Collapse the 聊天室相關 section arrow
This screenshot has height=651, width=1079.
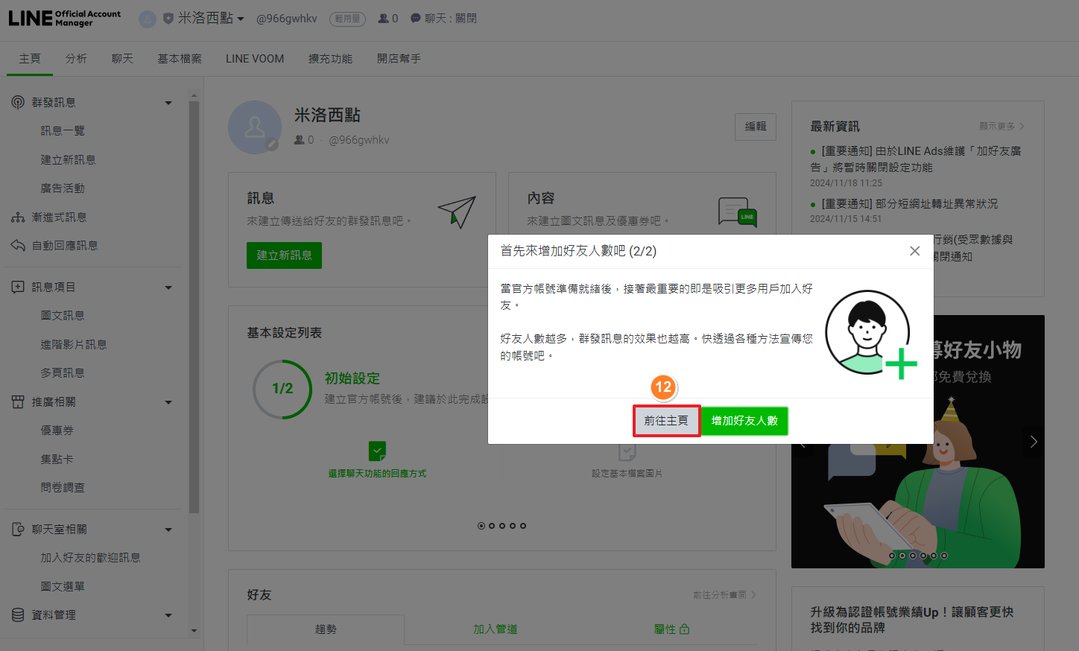click(x=168, y=530)
